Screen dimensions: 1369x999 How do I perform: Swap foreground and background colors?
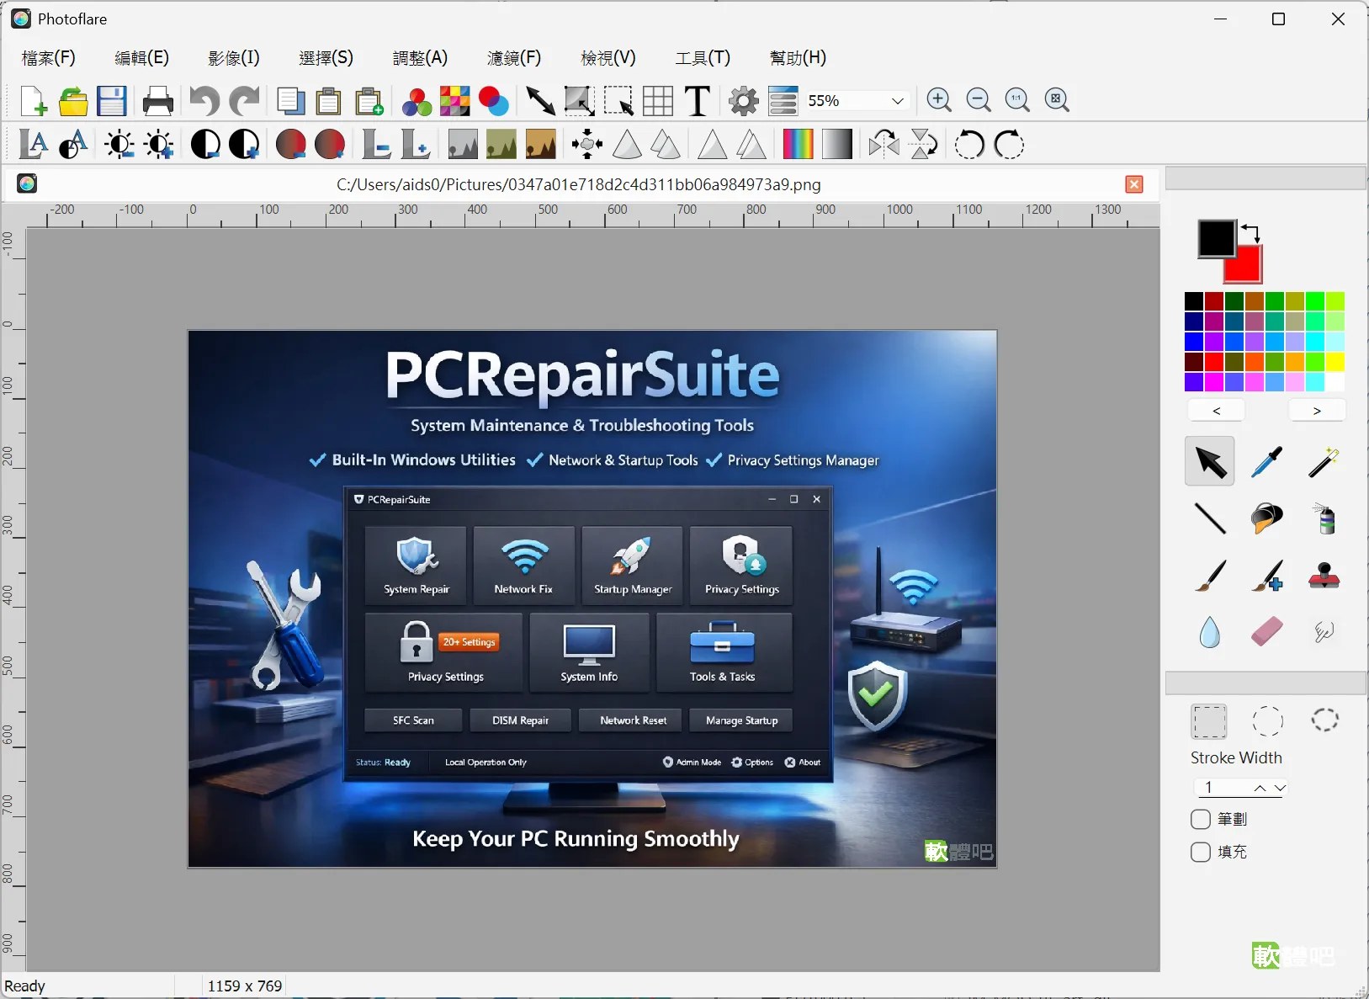1250,232
